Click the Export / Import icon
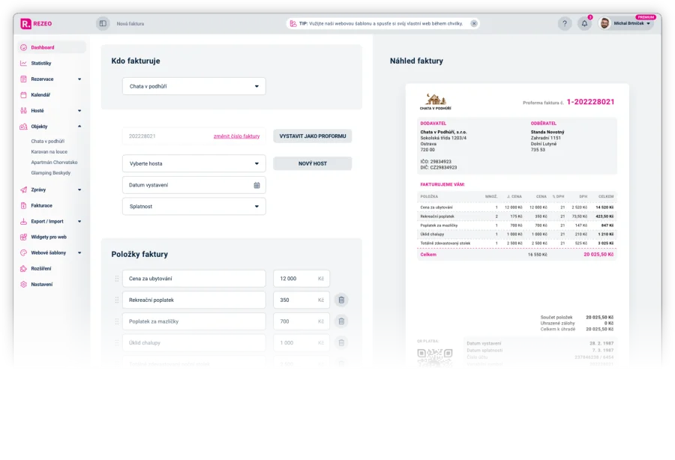This screenshot has width=675, height=460. coord(23,222)
